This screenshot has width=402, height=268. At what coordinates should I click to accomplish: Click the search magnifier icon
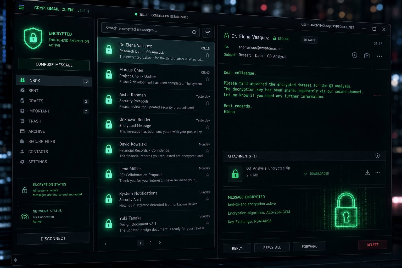click(194, 32)
